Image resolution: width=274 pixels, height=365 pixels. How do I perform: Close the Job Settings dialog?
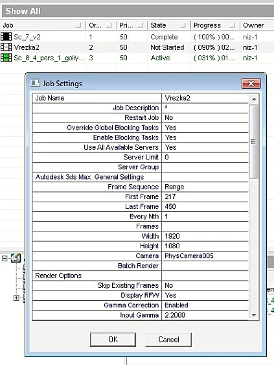pyautogui.click(x=251, y=84)
